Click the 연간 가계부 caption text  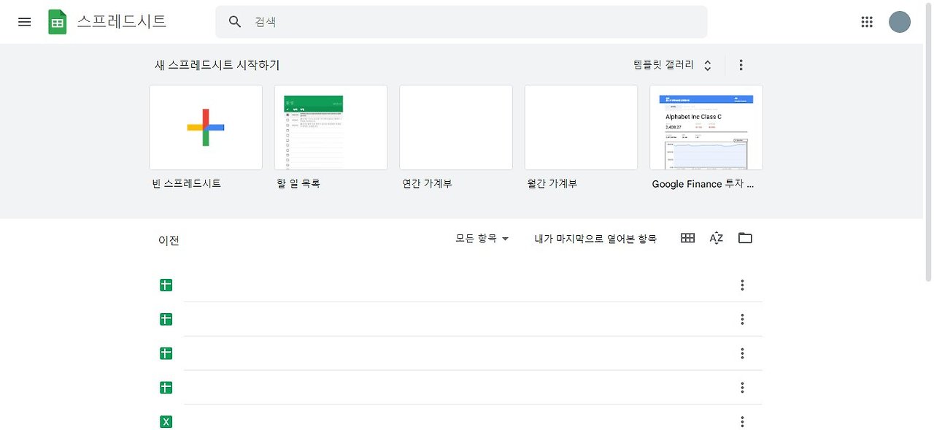click(x=428, y=184)
